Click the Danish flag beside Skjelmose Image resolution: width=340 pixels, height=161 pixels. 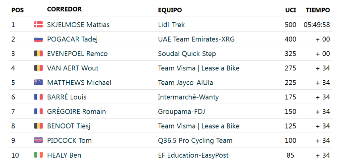tap(39, 25)
